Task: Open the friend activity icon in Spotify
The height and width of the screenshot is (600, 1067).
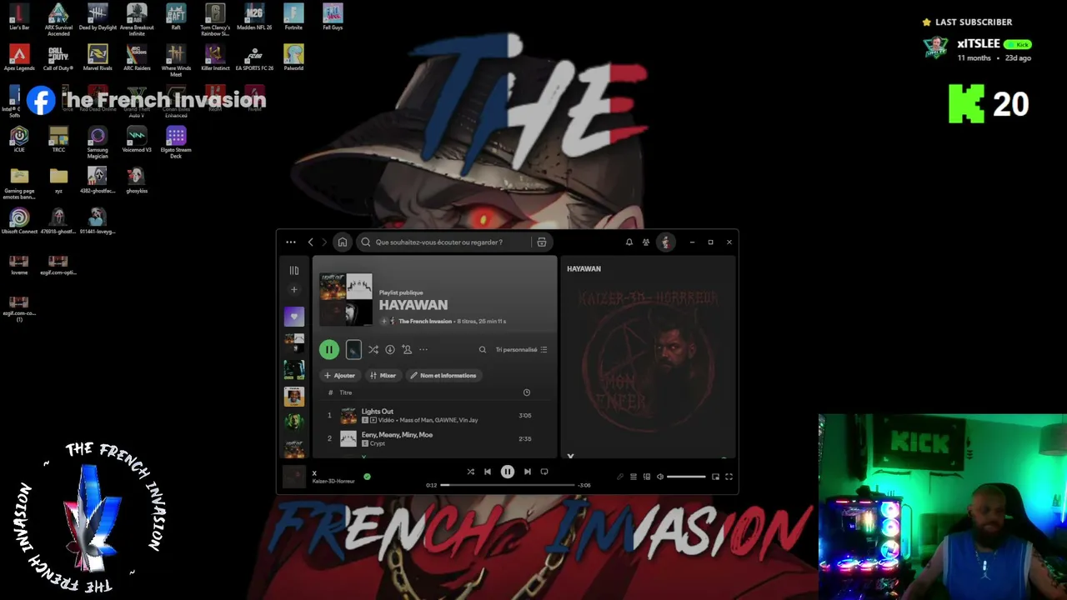Action: click(x=646, y=242)
